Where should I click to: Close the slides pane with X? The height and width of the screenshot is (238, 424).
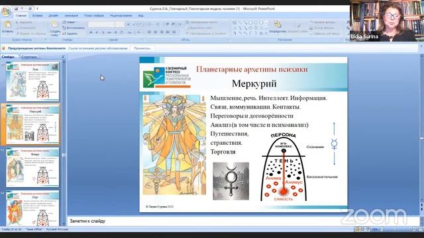click(x=63, y=57)
